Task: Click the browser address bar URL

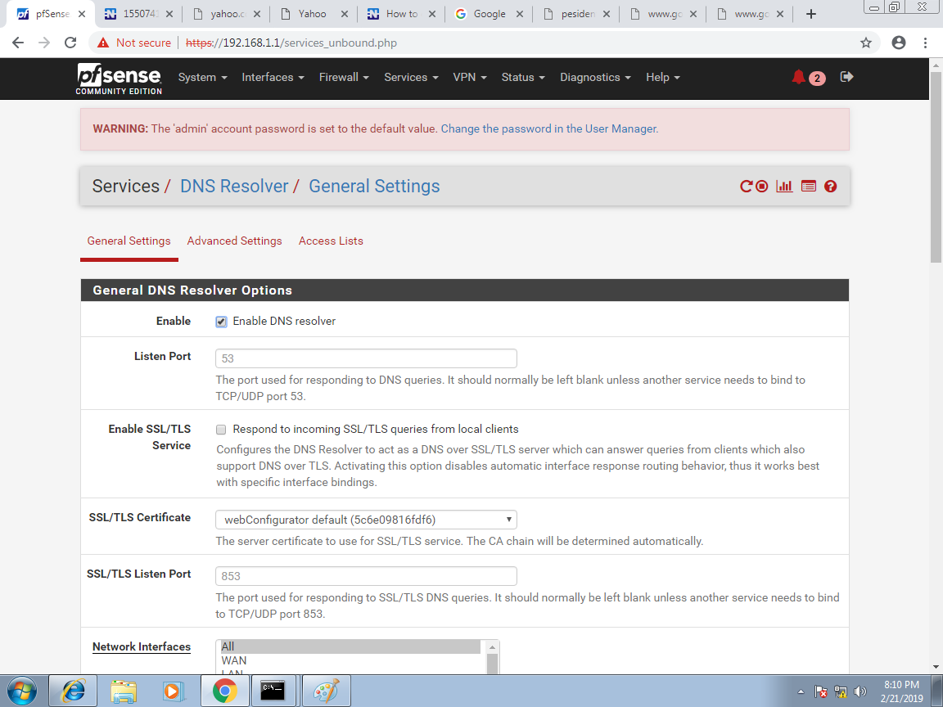Action: 291,43
